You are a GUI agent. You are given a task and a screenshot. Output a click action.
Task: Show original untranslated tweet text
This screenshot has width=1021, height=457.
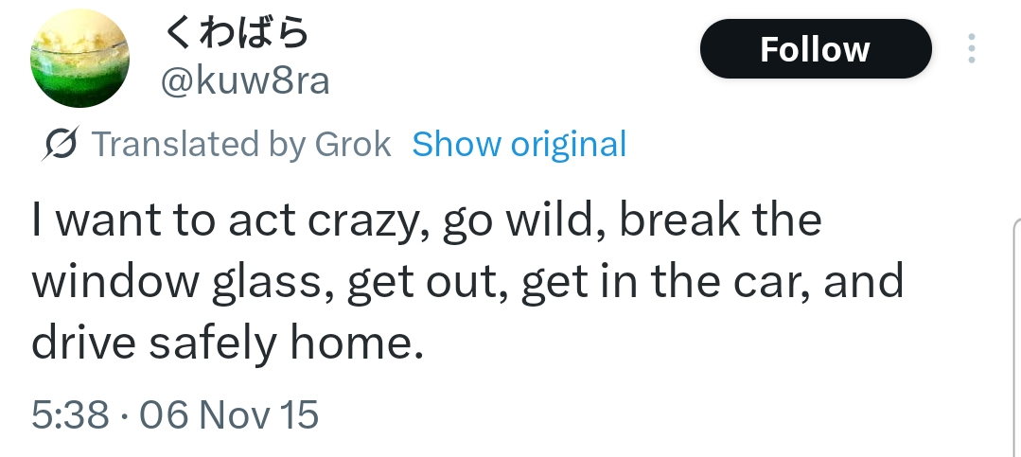(519, 144)
